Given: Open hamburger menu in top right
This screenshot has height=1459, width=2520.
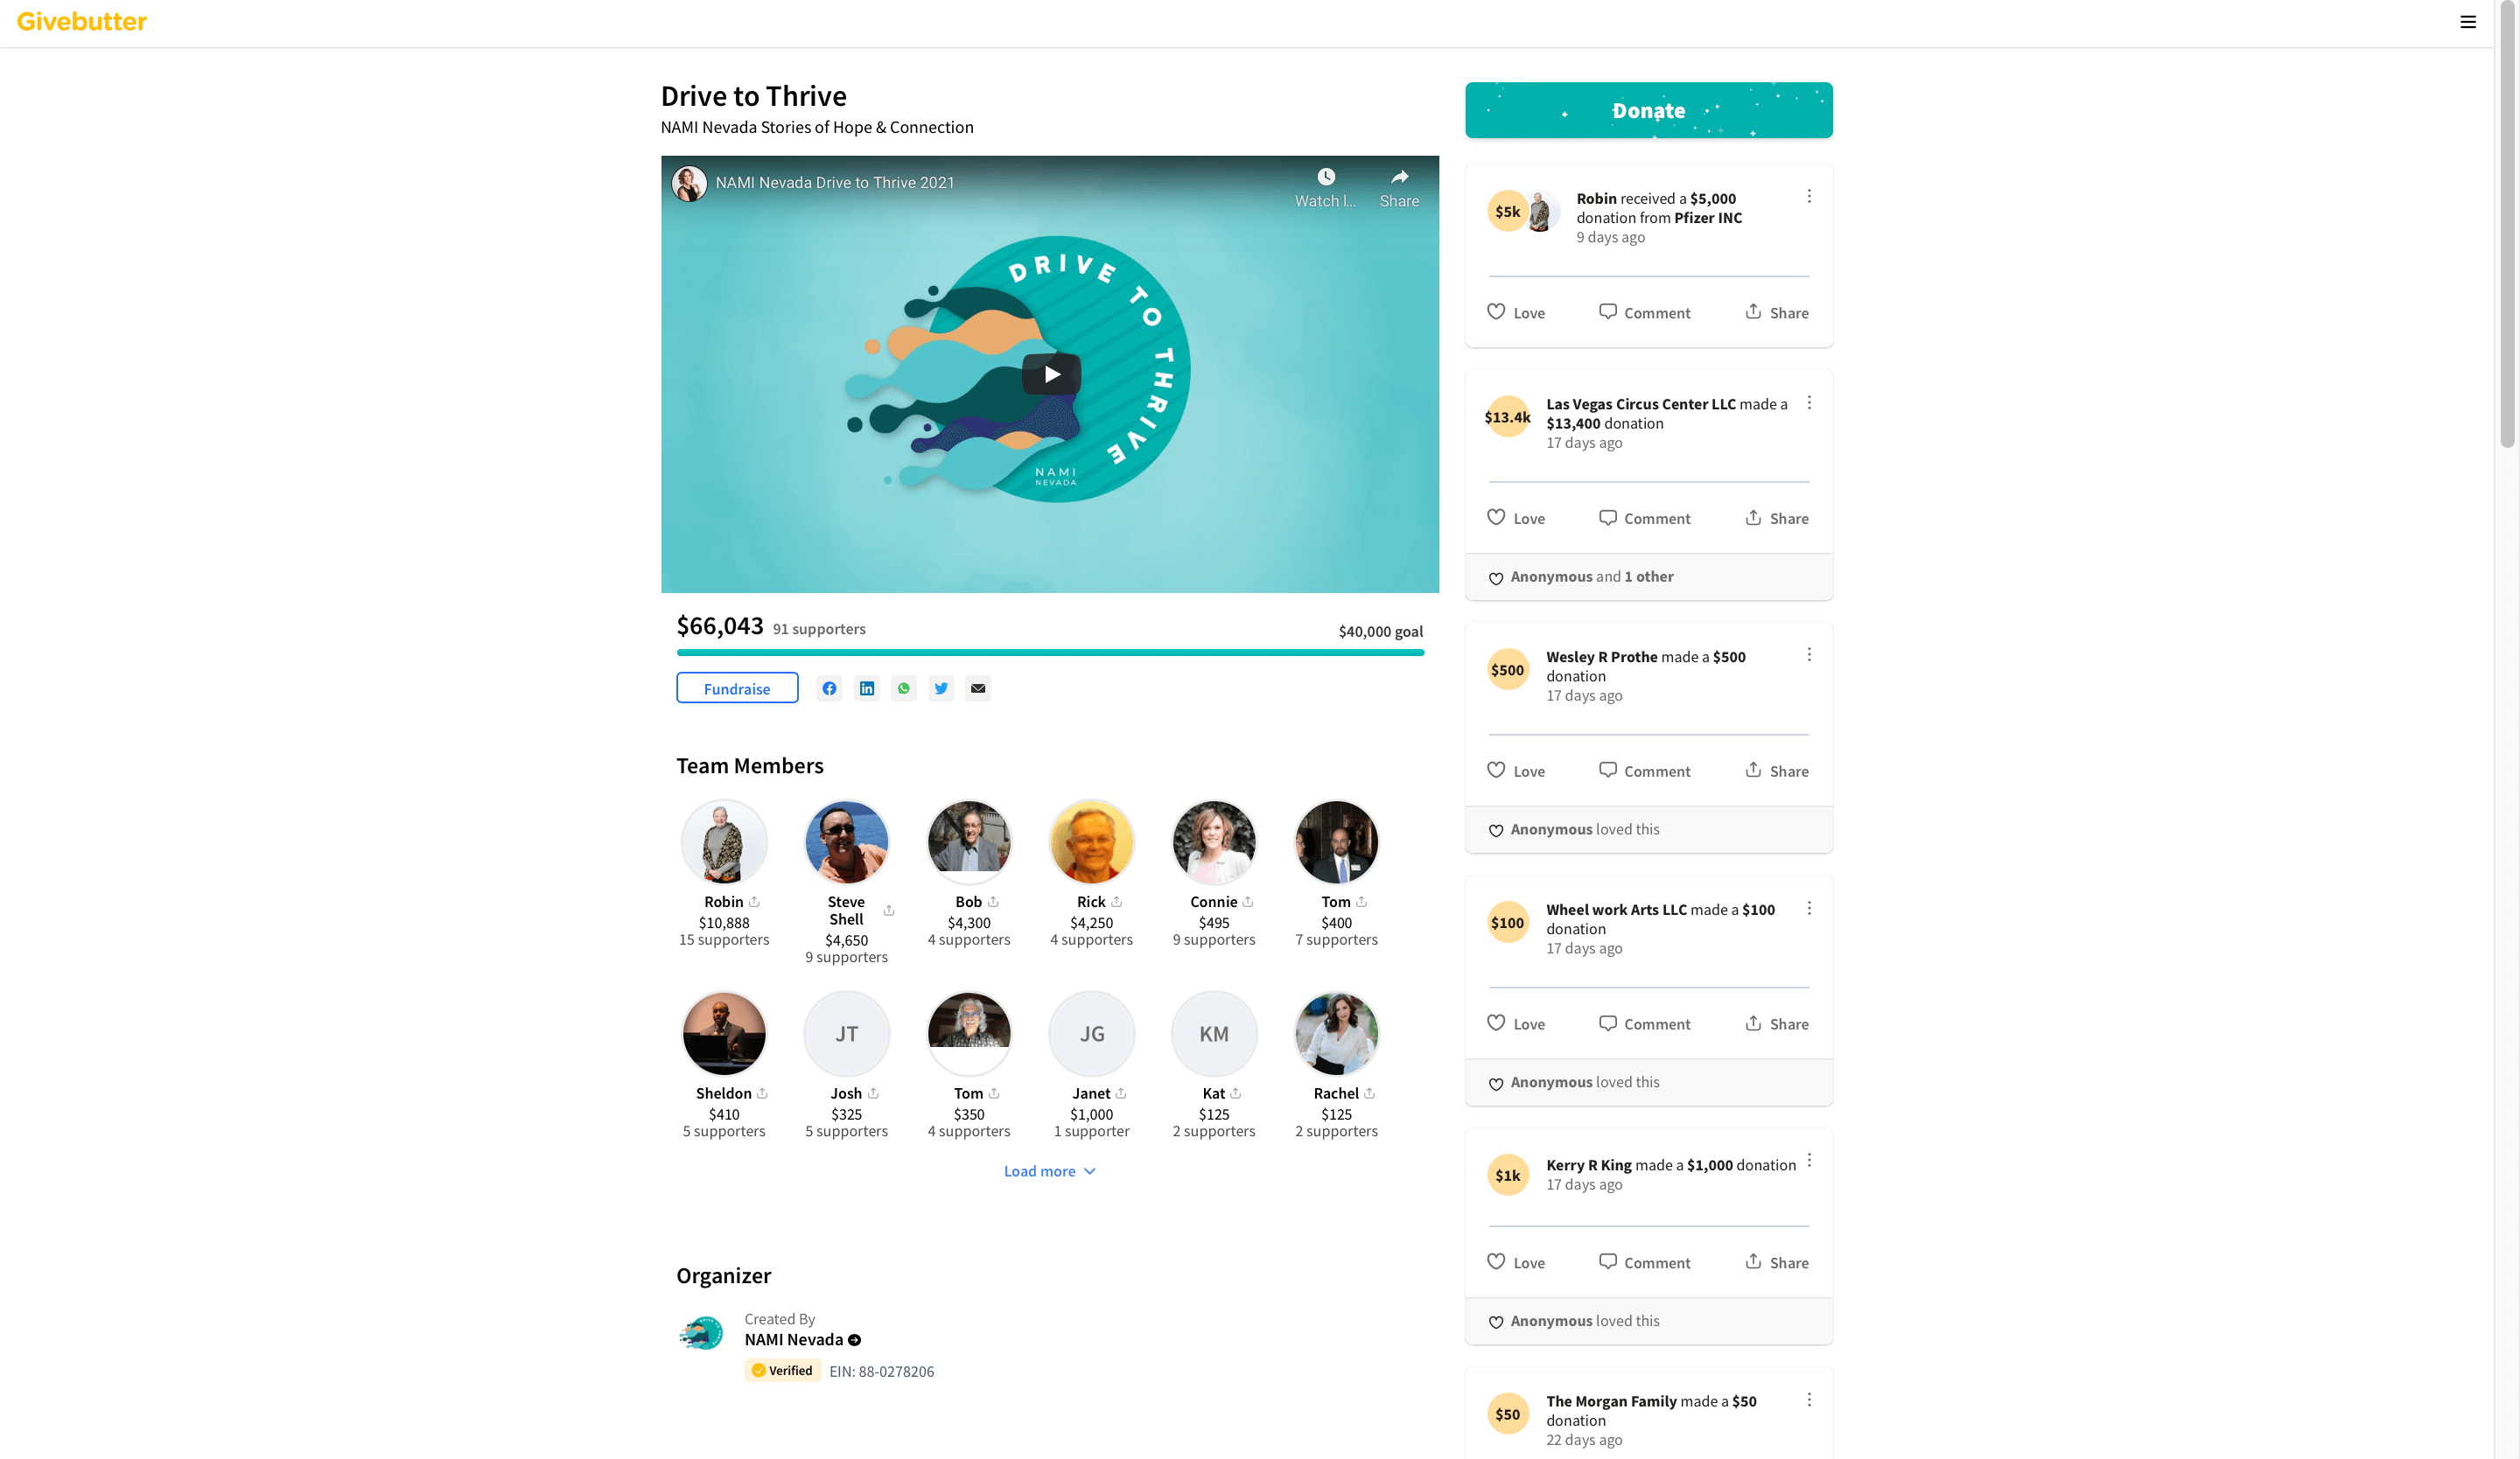Looking at the screenshot, I should (x=2468, y=22).
